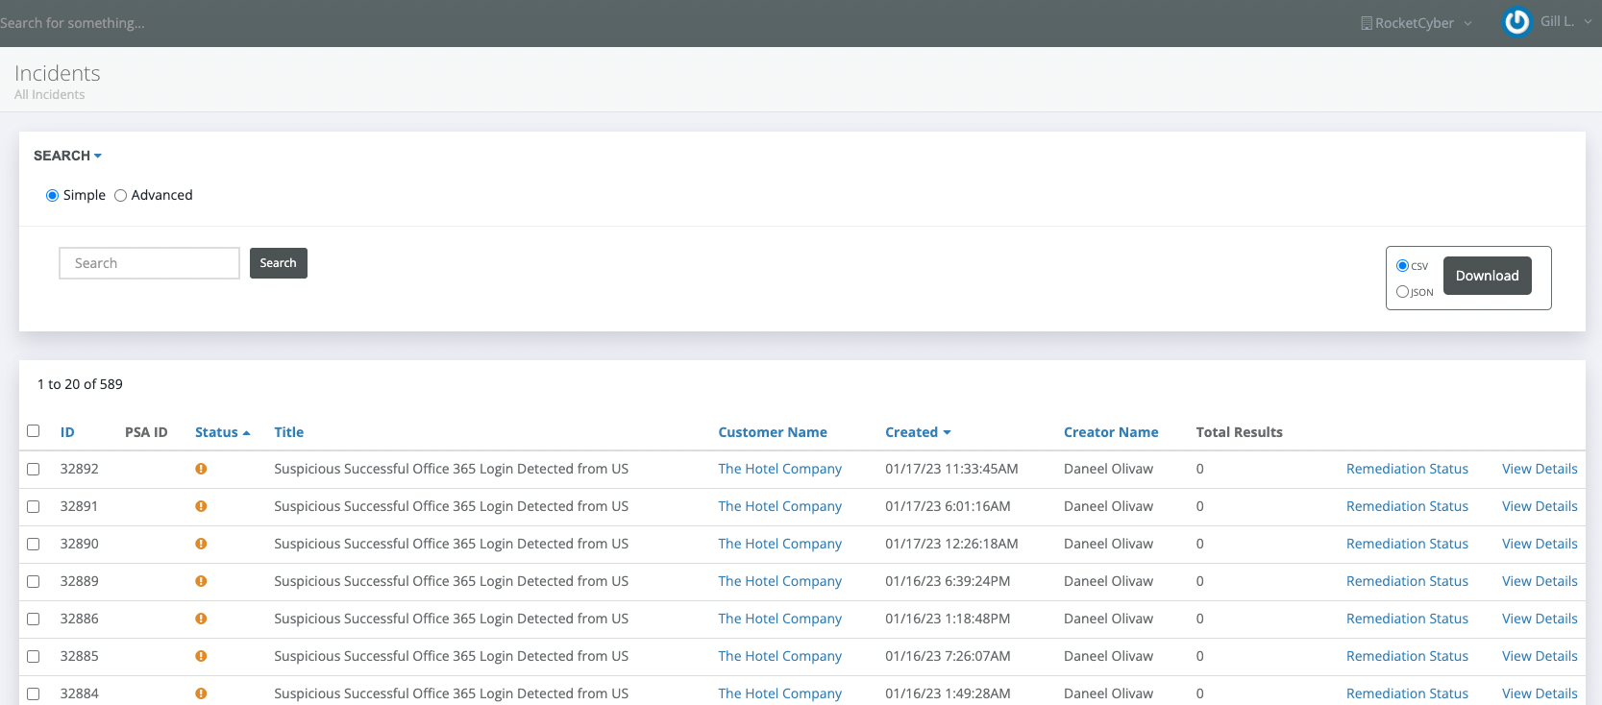1602x705 pixels.
Task: Click the status icon for incident 32889
Action: (x=201, y=581)
